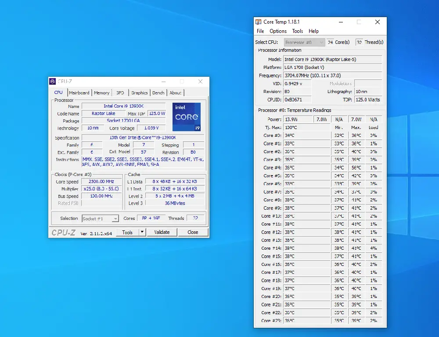Screen dimensions: 439x337
Task: Open the About tab in CPU-Z
Action: pos(176,93)
